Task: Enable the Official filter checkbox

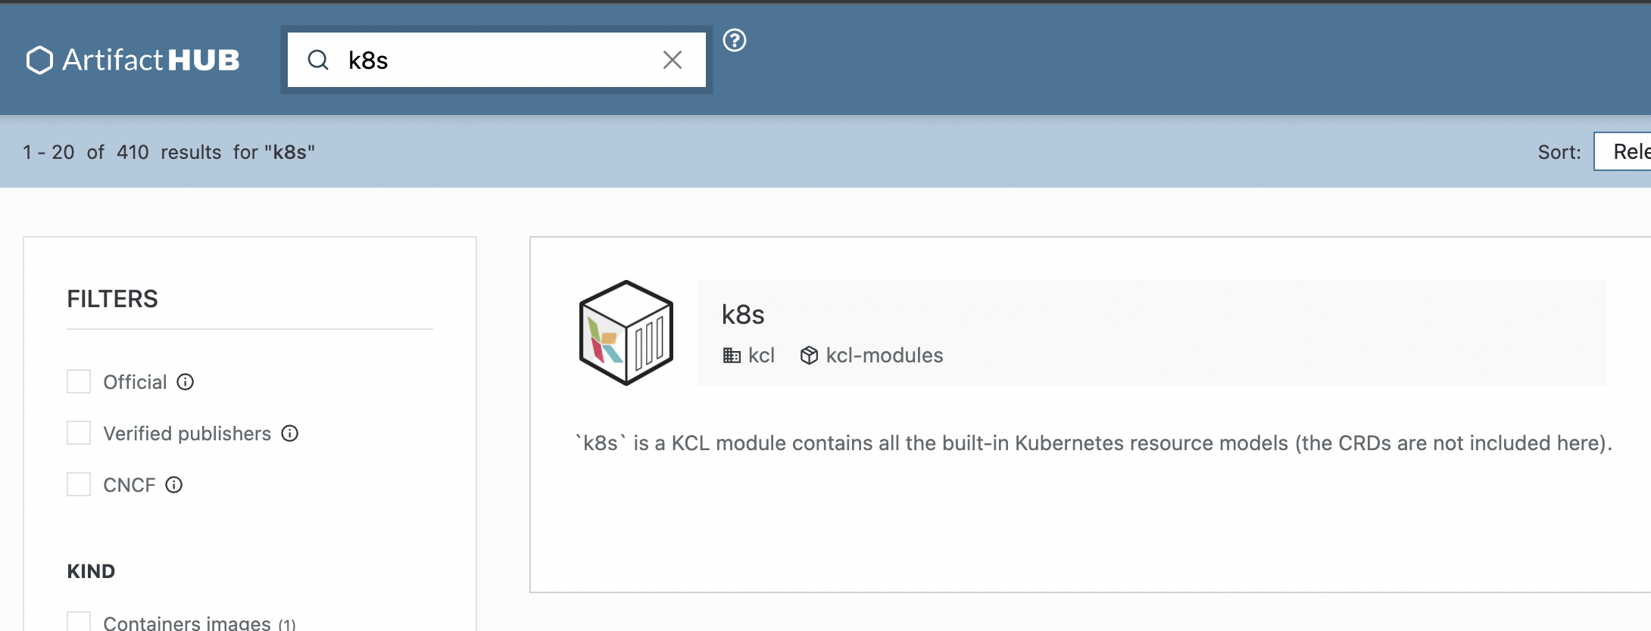Action: coord(79,381)
